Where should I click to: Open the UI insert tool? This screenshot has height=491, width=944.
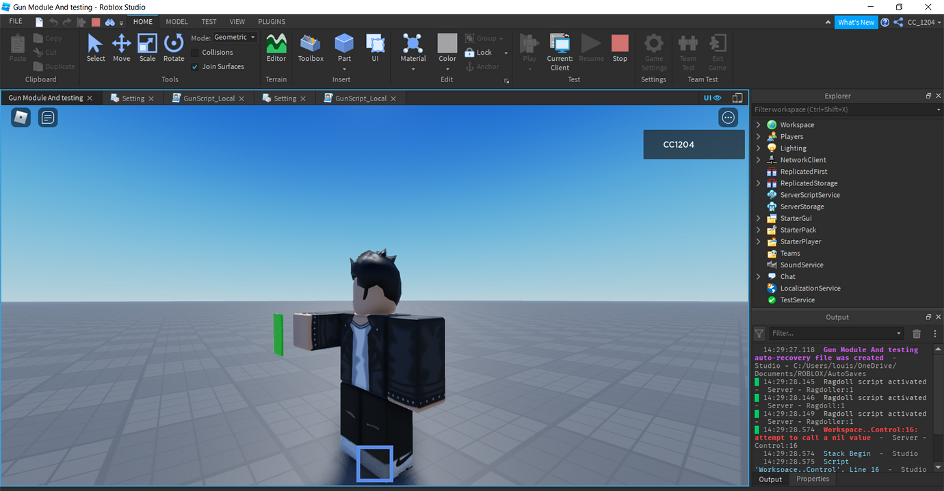pos(375,44)
